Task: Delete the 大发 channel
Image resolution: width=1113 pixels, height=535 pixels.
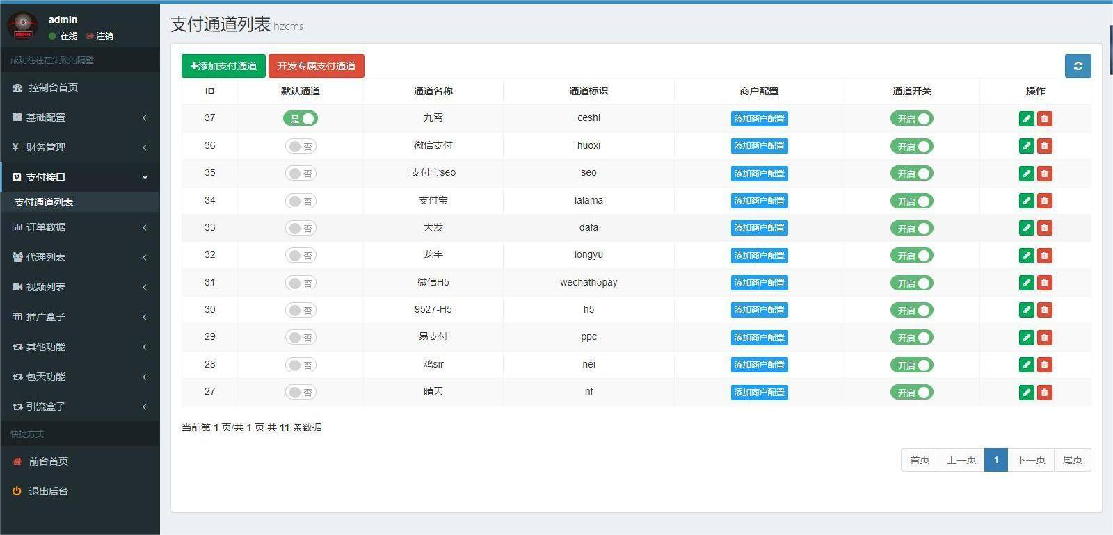Action: [1044, 228]
